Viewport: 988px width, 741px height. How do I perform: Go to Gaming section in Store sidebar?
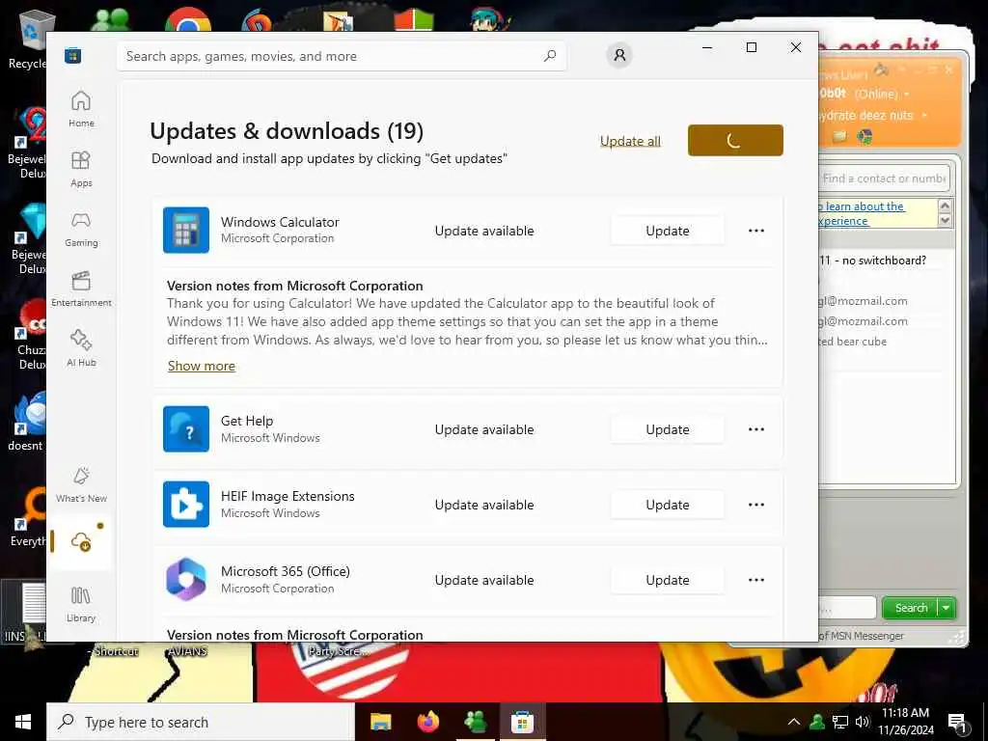pos(81,229)
